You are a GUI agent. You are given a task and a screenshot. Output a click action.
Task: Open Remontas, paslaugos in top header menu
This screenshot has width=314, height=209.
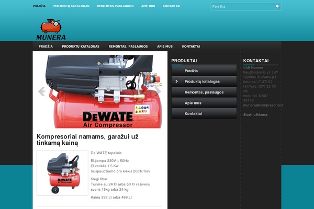click(115, 6)
